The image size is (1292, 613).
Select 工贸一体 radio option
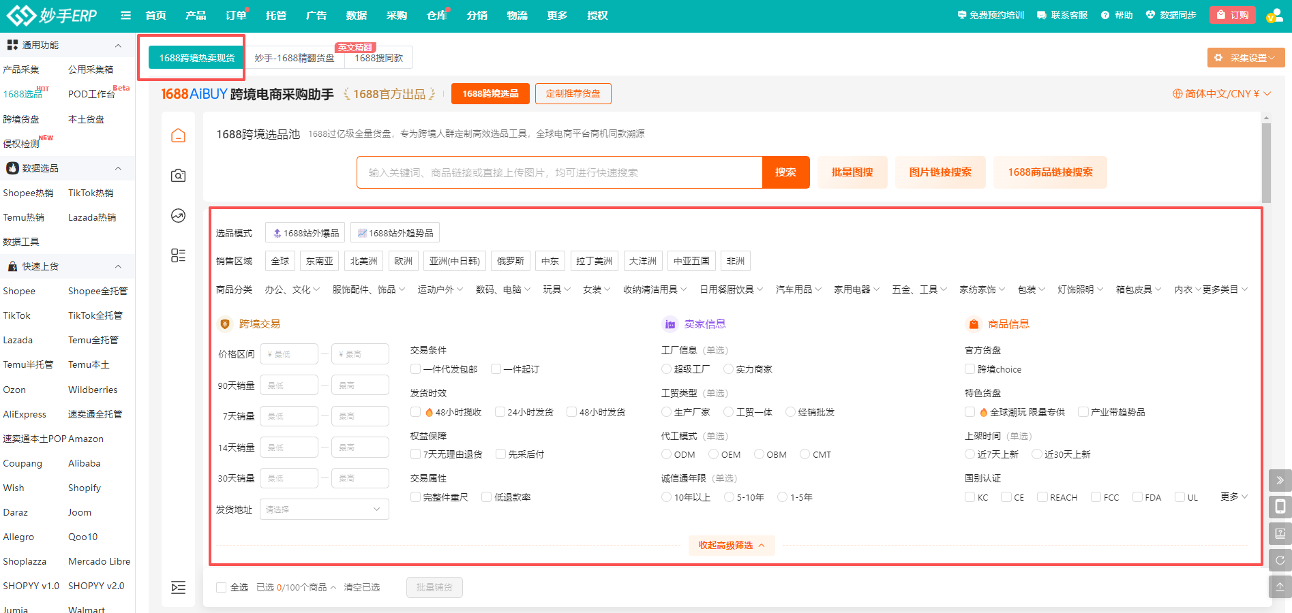[x=728, y=412]
